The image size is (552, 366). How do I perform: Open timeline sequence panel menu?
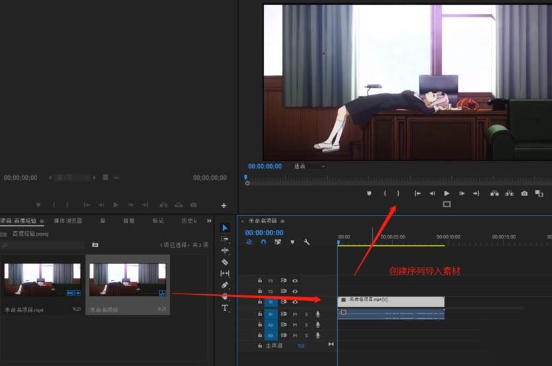[283, 221]
